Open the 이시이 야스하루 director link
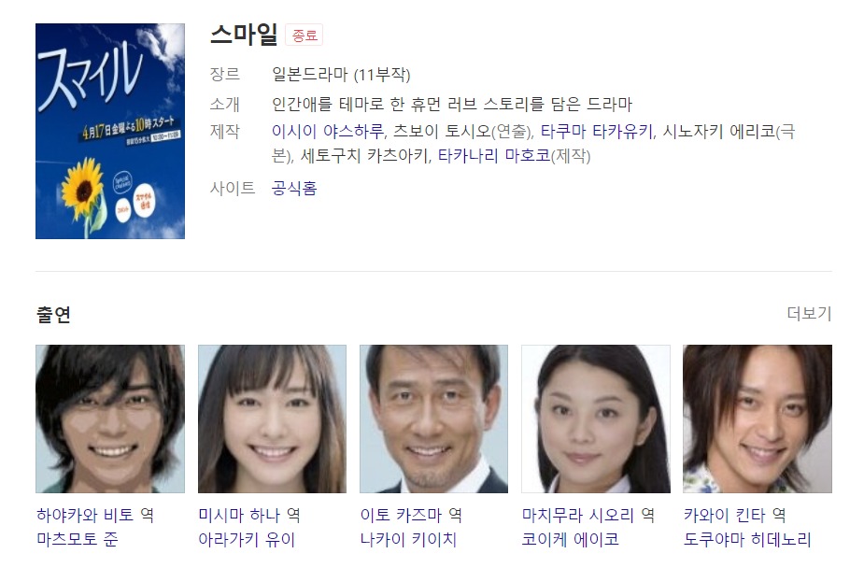Image resolution: width=864 pixels, height=582 pixels. (x=327, y=131)
